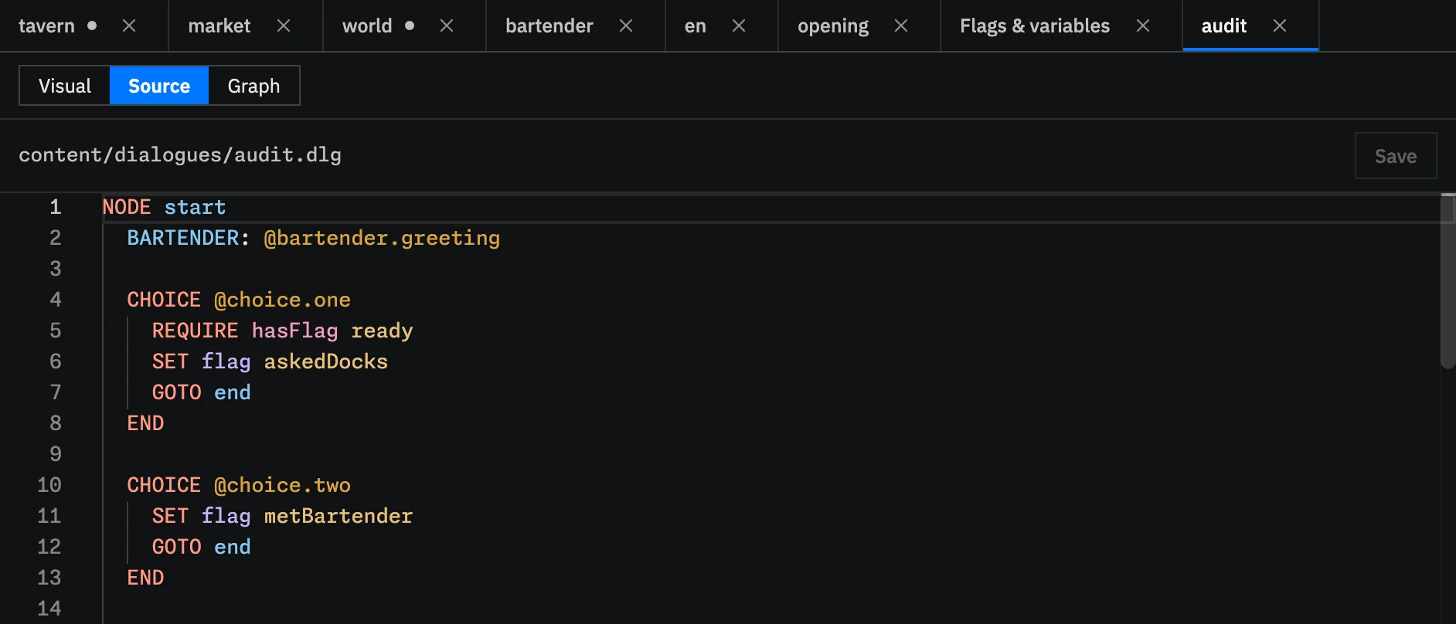
Task: Open the bartender tab
Action: coord(549,26)
